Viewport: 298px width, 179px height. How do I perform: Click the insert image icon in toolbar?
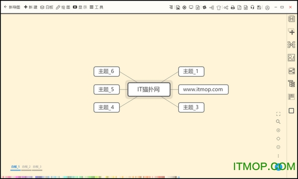tap(178, 7)
